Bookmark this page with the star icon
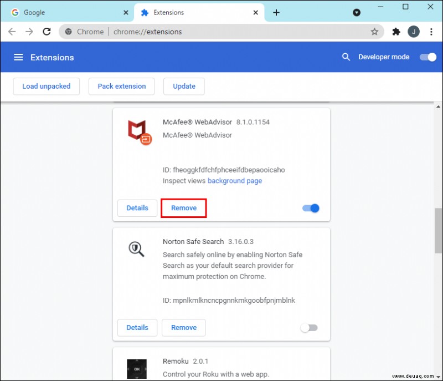Image resolution: width=443 pixels, height=381 pixels. [374, 32]
